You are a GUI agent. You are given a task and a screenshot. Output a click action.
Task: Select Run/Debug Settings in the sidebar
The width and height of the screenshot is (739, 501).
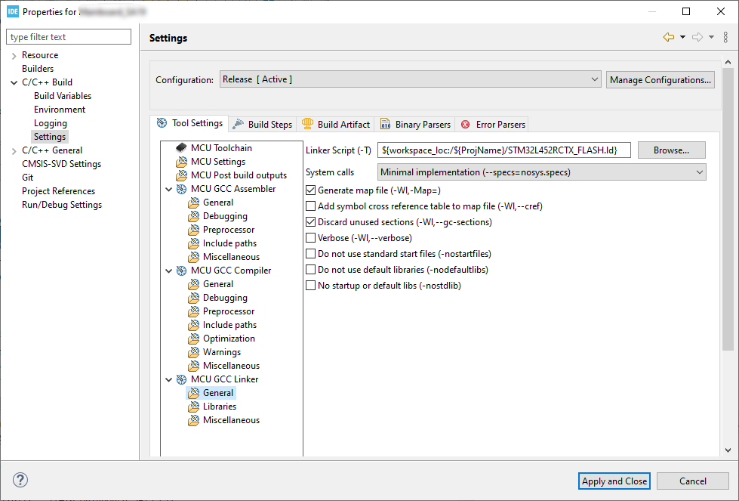coord(62,204)
